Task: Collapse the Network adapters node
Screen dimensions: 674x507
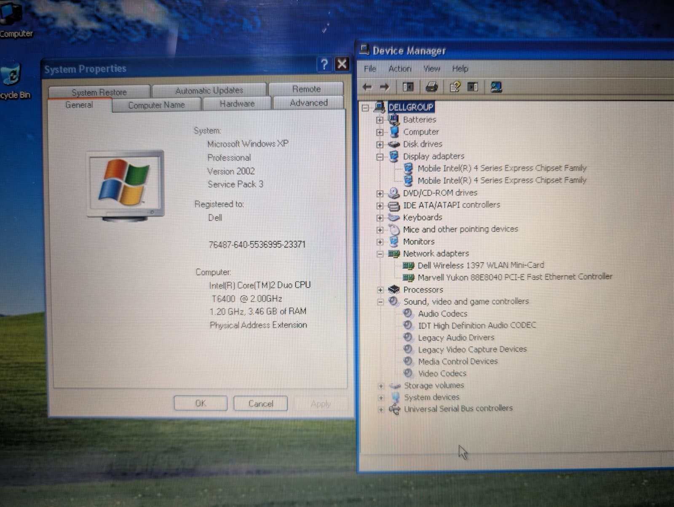Action: [x=380, y=254]
